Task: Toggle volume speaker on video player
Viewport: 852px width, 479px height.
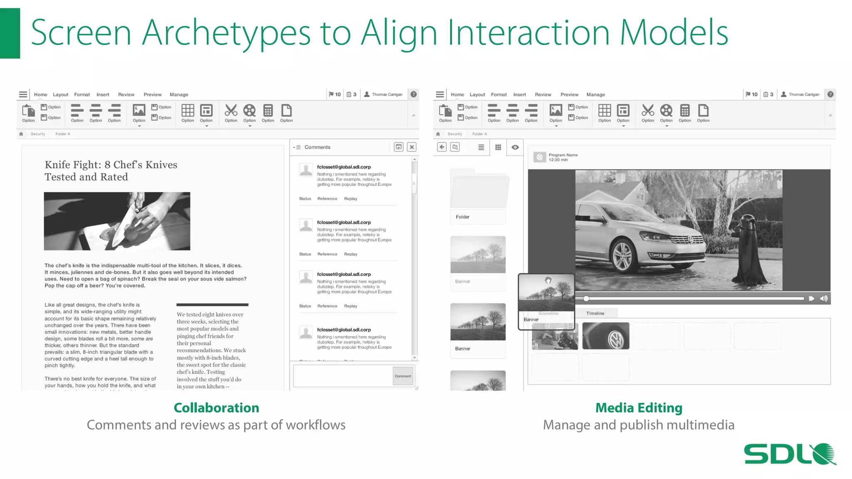Action: coord(824,299)
